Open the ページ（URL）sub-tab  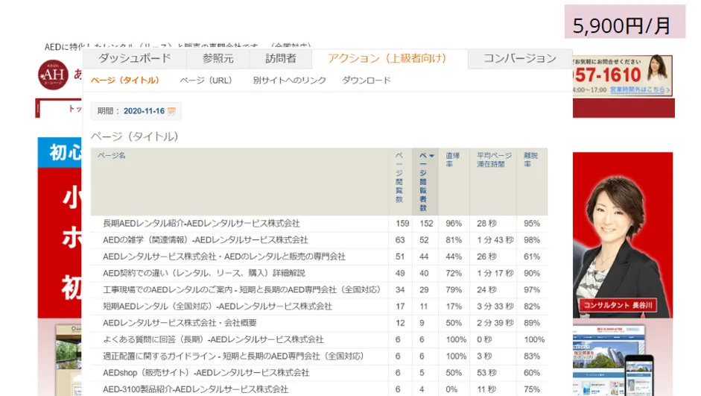tap(206, 81)
